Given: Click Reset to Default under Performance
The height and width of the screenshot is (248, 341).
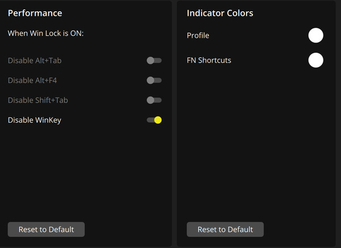Looking at the screenshot, I should 46,229.
